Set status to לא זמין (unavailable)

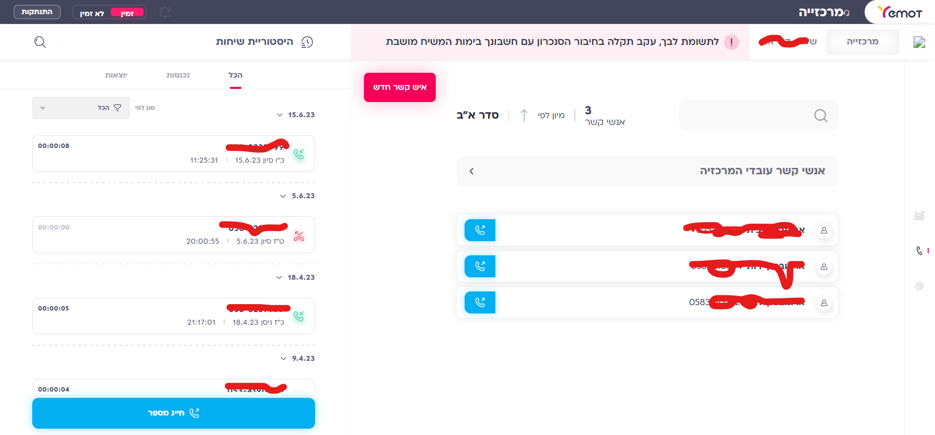pos(92,13)
